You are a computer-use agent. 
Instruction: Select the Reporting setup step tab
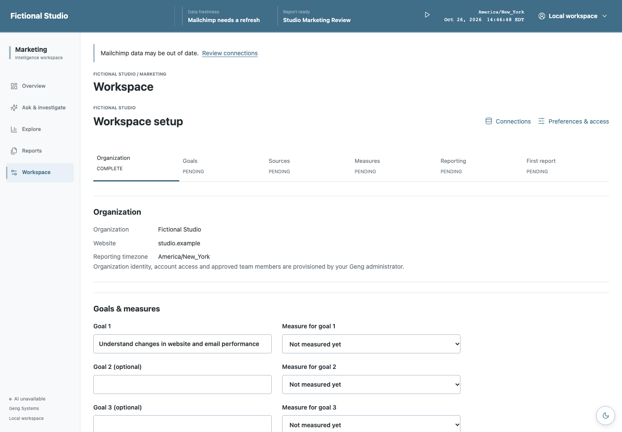point(480,166)
